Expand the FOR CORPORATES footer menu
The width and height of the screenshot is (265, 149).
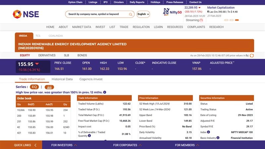click(128, 145)
